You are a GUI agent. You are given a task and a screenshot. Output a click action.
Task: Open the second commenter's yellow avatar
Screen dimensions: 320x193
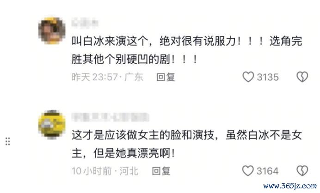[52, 125]
